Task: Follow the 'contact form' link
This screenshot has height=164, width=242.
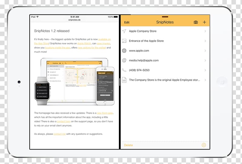Action: click(64, 121)
